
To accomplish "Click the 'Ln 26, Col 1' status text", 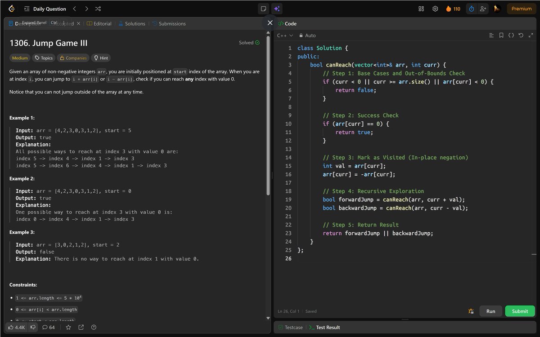I will 288,311.
